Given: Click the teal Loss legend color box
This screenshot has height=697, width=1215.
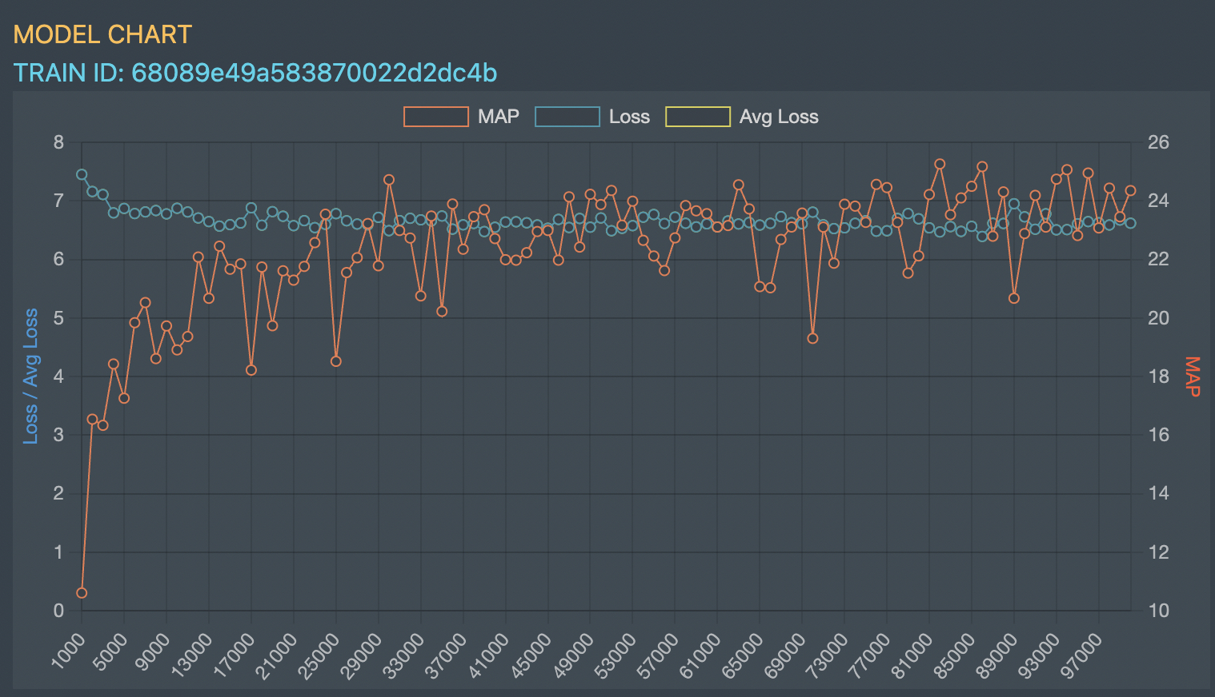Looking at the screenshot, I should click(567, 117).
